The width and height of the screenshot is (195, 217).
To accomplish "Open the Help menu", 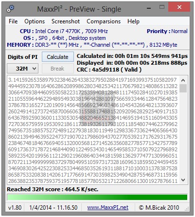I will [x=133, y=21].
